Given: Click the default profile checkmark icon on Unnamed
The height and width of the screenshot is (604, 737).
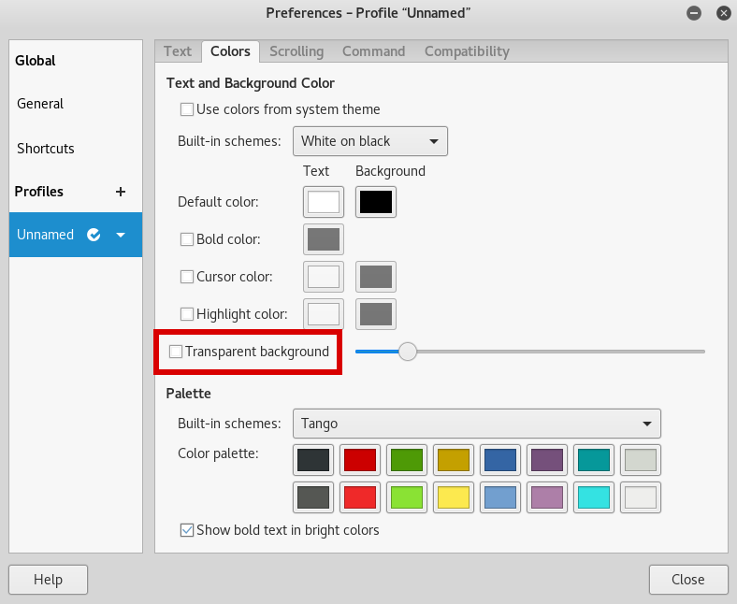Looking at the screenshot, I should click(x=94, y=235).
